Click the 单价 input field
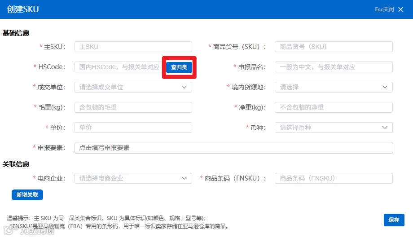Viewport: 413px width, 238px height. [x=133, y=128]
